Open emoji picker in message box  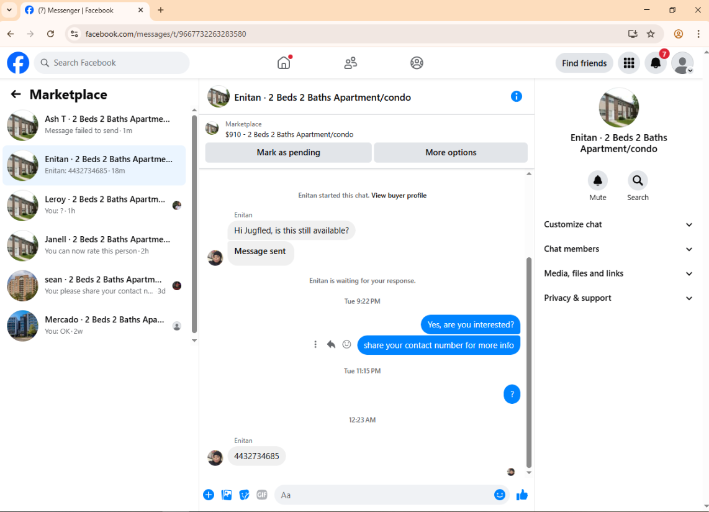499,495
